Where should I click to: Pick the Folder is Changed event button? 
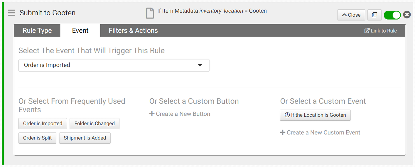[95, 124]
